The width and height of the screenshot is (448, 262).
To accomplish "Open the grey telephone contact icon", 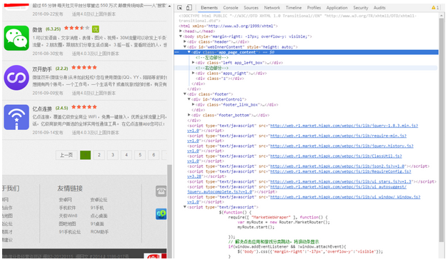I will (x=161, y=191).
